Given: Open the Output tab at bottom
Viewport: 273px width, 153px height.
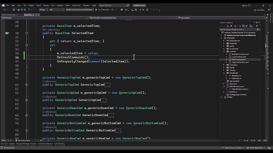Looking at the screenshot, I should click(x=12, y=144).
